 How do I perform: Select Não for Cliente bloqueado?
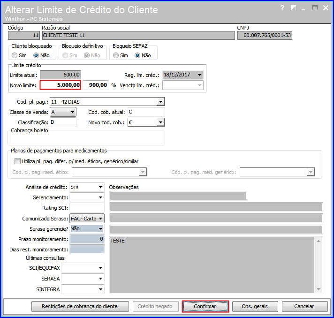point(36,55)
